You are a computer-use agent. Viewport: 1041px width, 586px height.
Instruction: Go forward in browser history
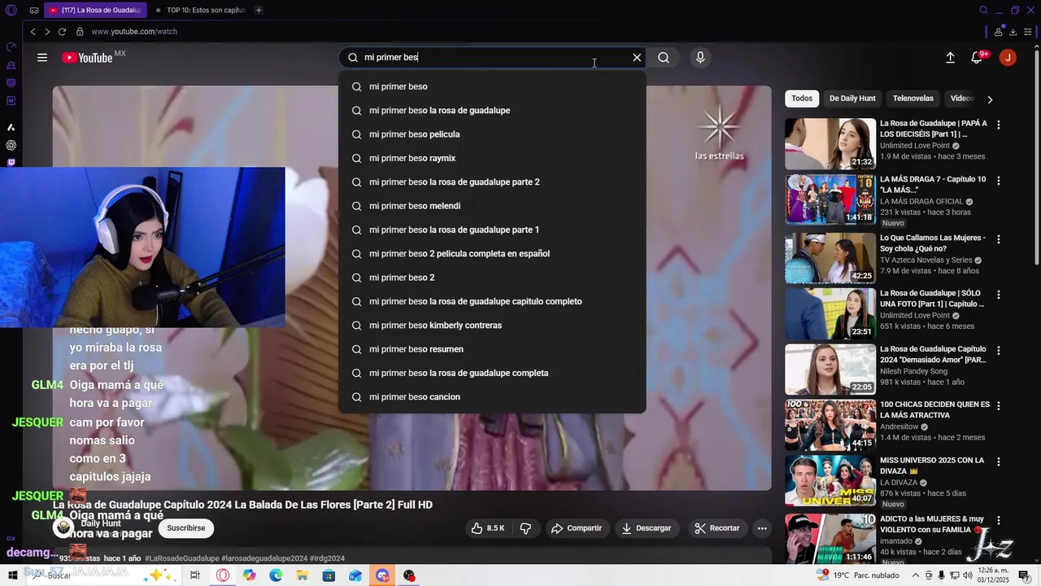click(47, 32)
